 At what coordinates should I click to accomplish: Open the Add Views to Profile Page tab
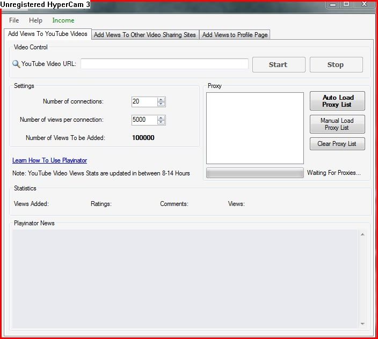[235, 35]
